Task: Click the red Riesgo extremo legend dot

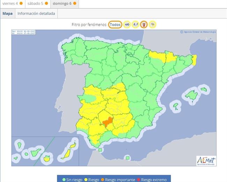Action: click(139, 180)
